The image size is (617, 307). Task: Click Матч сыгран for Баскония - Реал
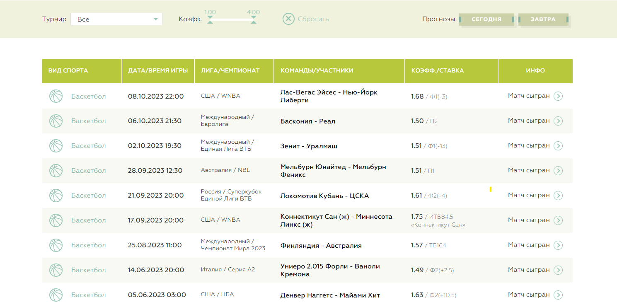pos(529,121)
